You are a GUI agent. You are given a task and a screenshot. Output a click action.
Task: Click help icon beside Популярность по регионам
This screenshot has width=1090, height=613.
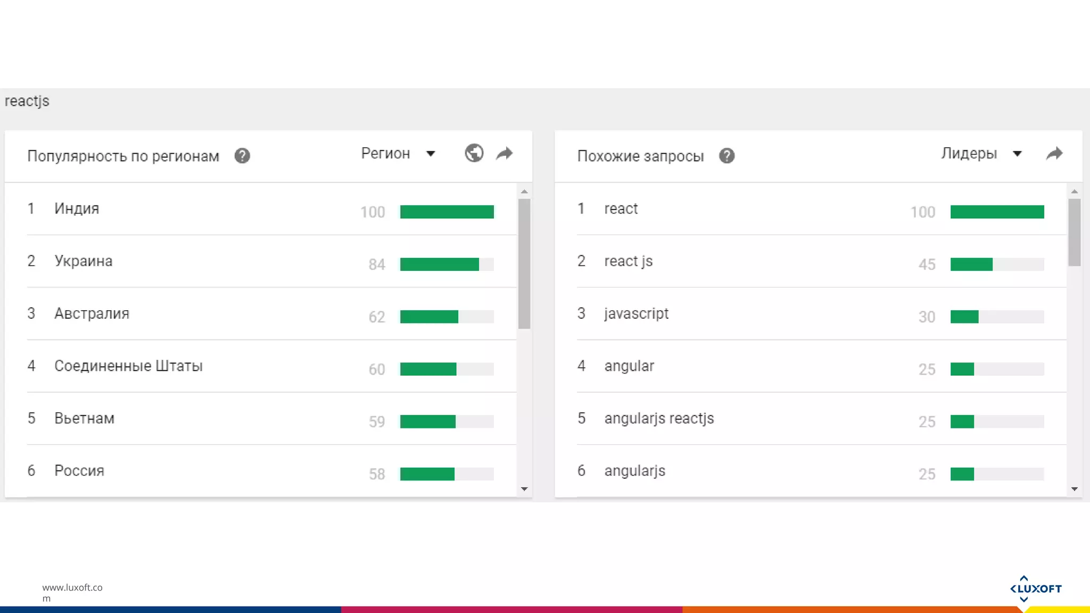(x=242, y=156)
